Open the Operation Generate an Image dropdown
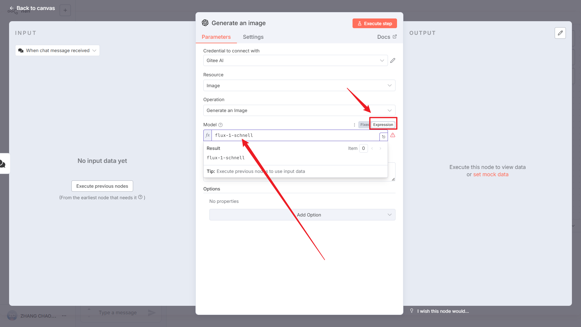Image resolution: width=581 pixels, height=327 pixels. (x=299, y=111)
